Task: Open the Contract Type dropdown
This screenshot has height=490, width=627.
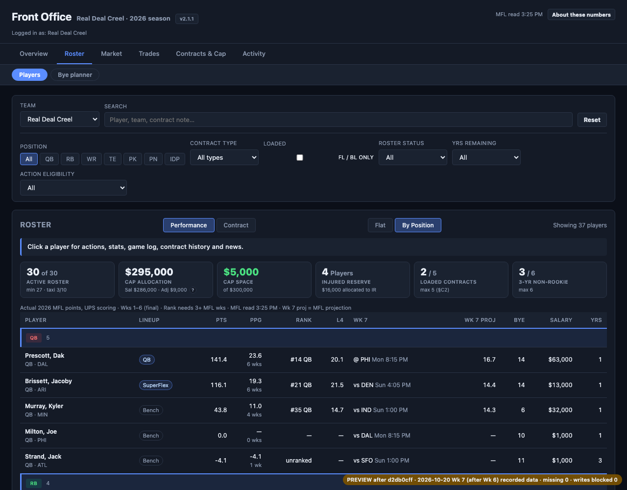Action: (x=224, y=157)
